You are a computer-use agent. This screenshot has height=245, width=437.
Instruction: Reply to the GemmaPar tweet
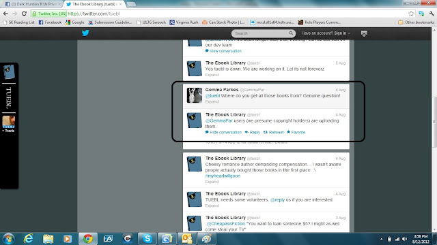tap(252, 133)
